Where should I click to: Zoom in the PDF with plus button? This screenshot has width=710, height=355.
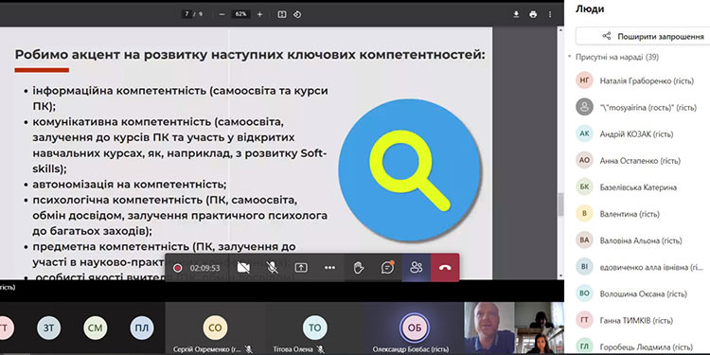[x=259, y=14]
